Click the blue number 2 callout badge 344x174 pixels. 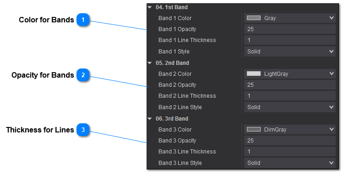pos(83,75)
